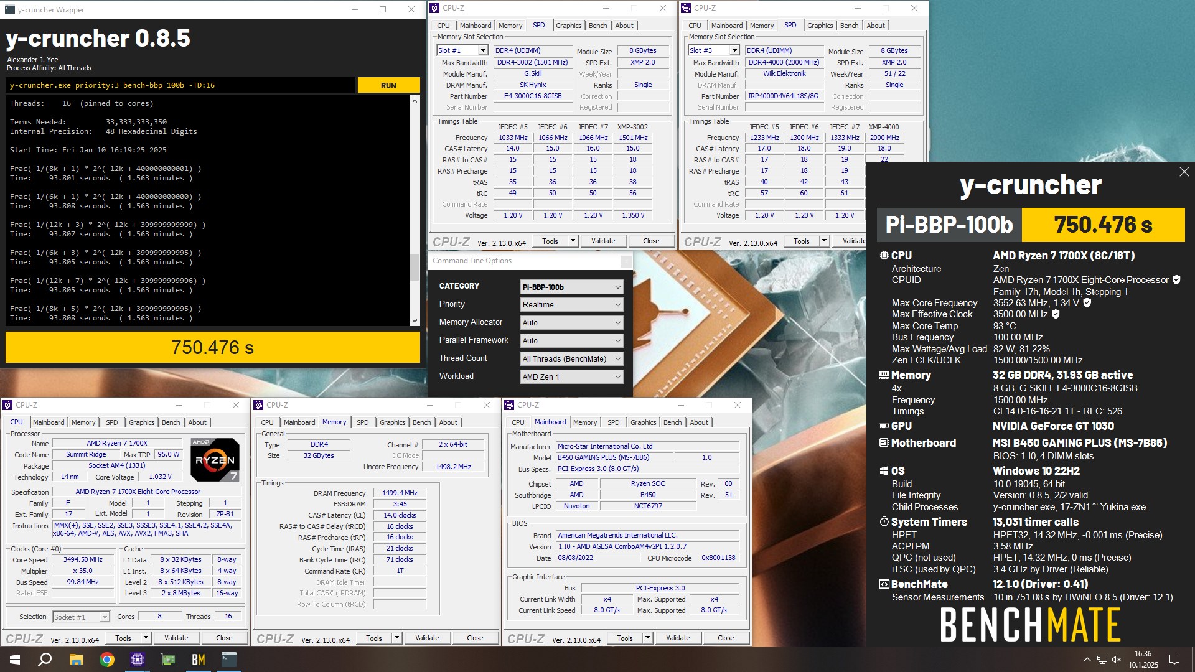Click the Part Number F4-3000C16-8GISB field
The height and width of the screenshot is (672, 1195).
coord(533,96)
